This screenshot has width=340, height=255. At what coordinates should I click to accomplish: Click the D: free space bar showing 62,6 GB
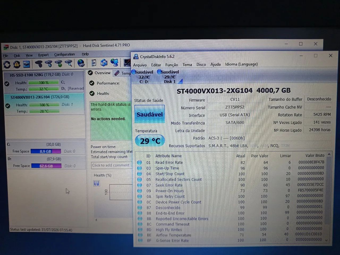pos(46,166)
